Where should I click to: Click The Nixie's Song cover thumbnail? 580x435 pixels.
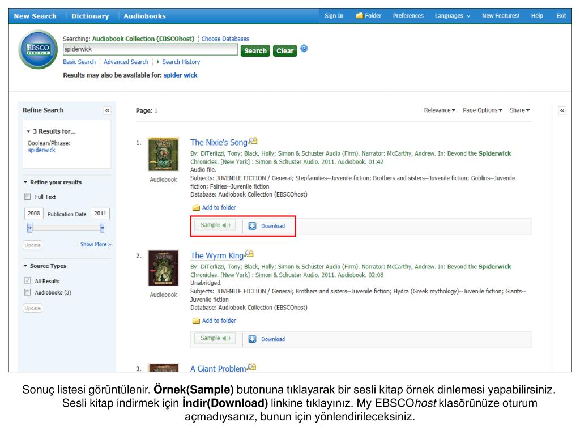pos(163,154)
